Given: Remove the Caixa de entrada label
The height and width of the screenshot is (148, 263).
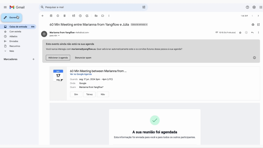Looking at the screenshot, I should (146, 25).
